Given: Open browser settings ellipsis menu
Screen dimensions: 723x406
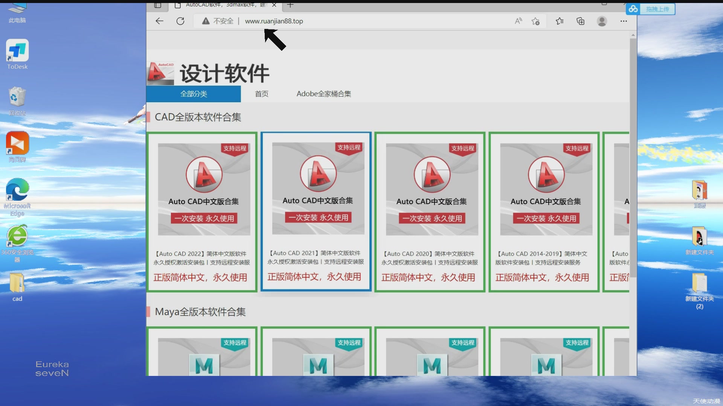Looking at the screenshot, I should pos(624,21).
